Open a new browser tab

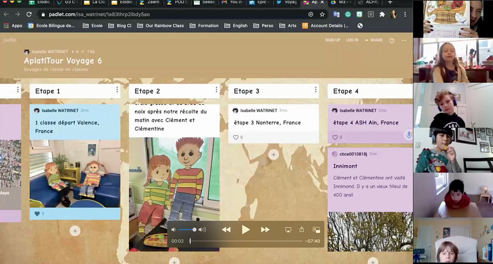pyautogui.click(x=390, y=2)
